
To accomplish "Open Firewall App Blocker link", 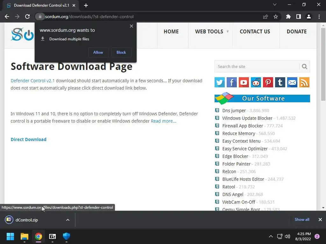I will 243,126.
